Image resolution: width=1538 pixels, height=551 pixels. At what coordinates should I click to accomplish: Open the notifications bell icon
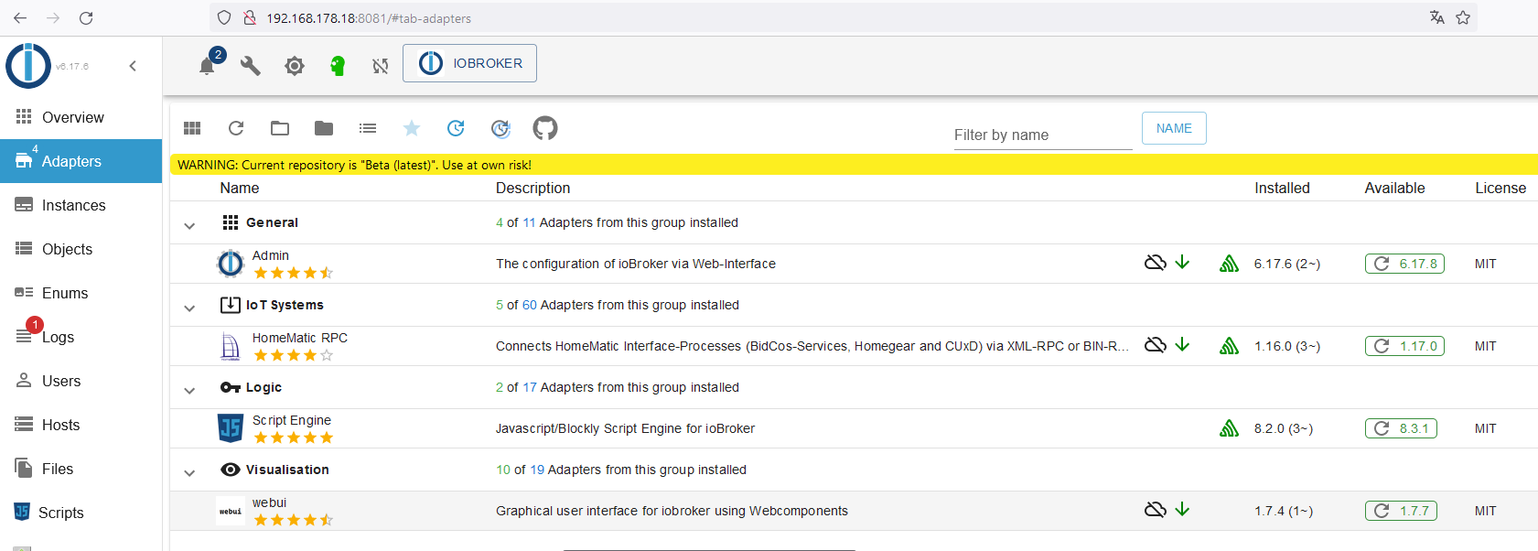pos(208,66)
